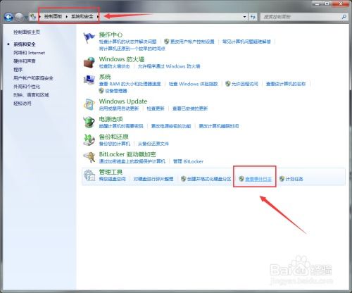This screenshot has height=293, width=352.
Task: Open the Windows Firewall icon
Action: [89, 62]
